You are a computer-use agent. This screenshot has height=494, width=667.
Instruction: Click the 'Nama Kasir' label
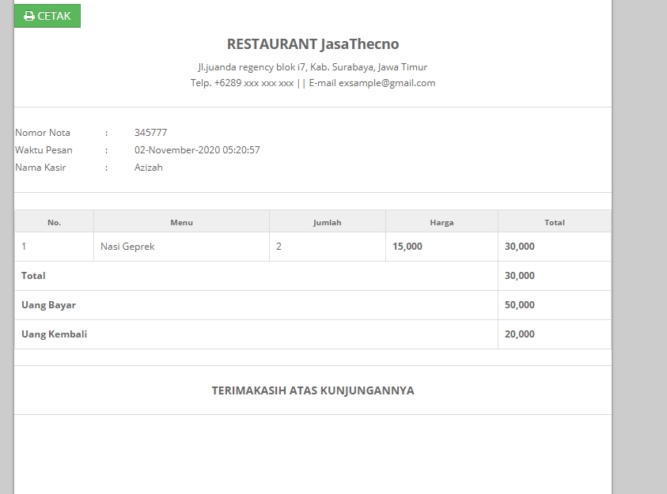coord(40,168)
